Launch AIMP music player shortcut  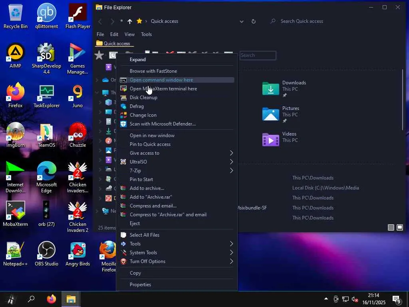point(16,56)
